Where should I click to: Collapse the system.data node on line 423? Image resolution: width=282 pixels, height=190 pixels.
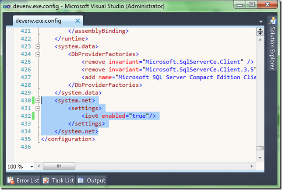coord(38,46)
